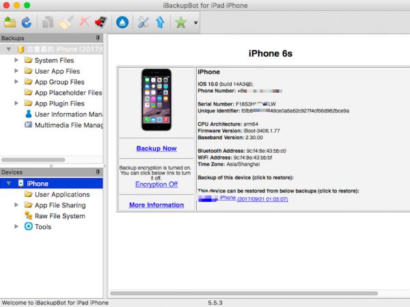Click the greyed brush clean icon

pos(66,23)
